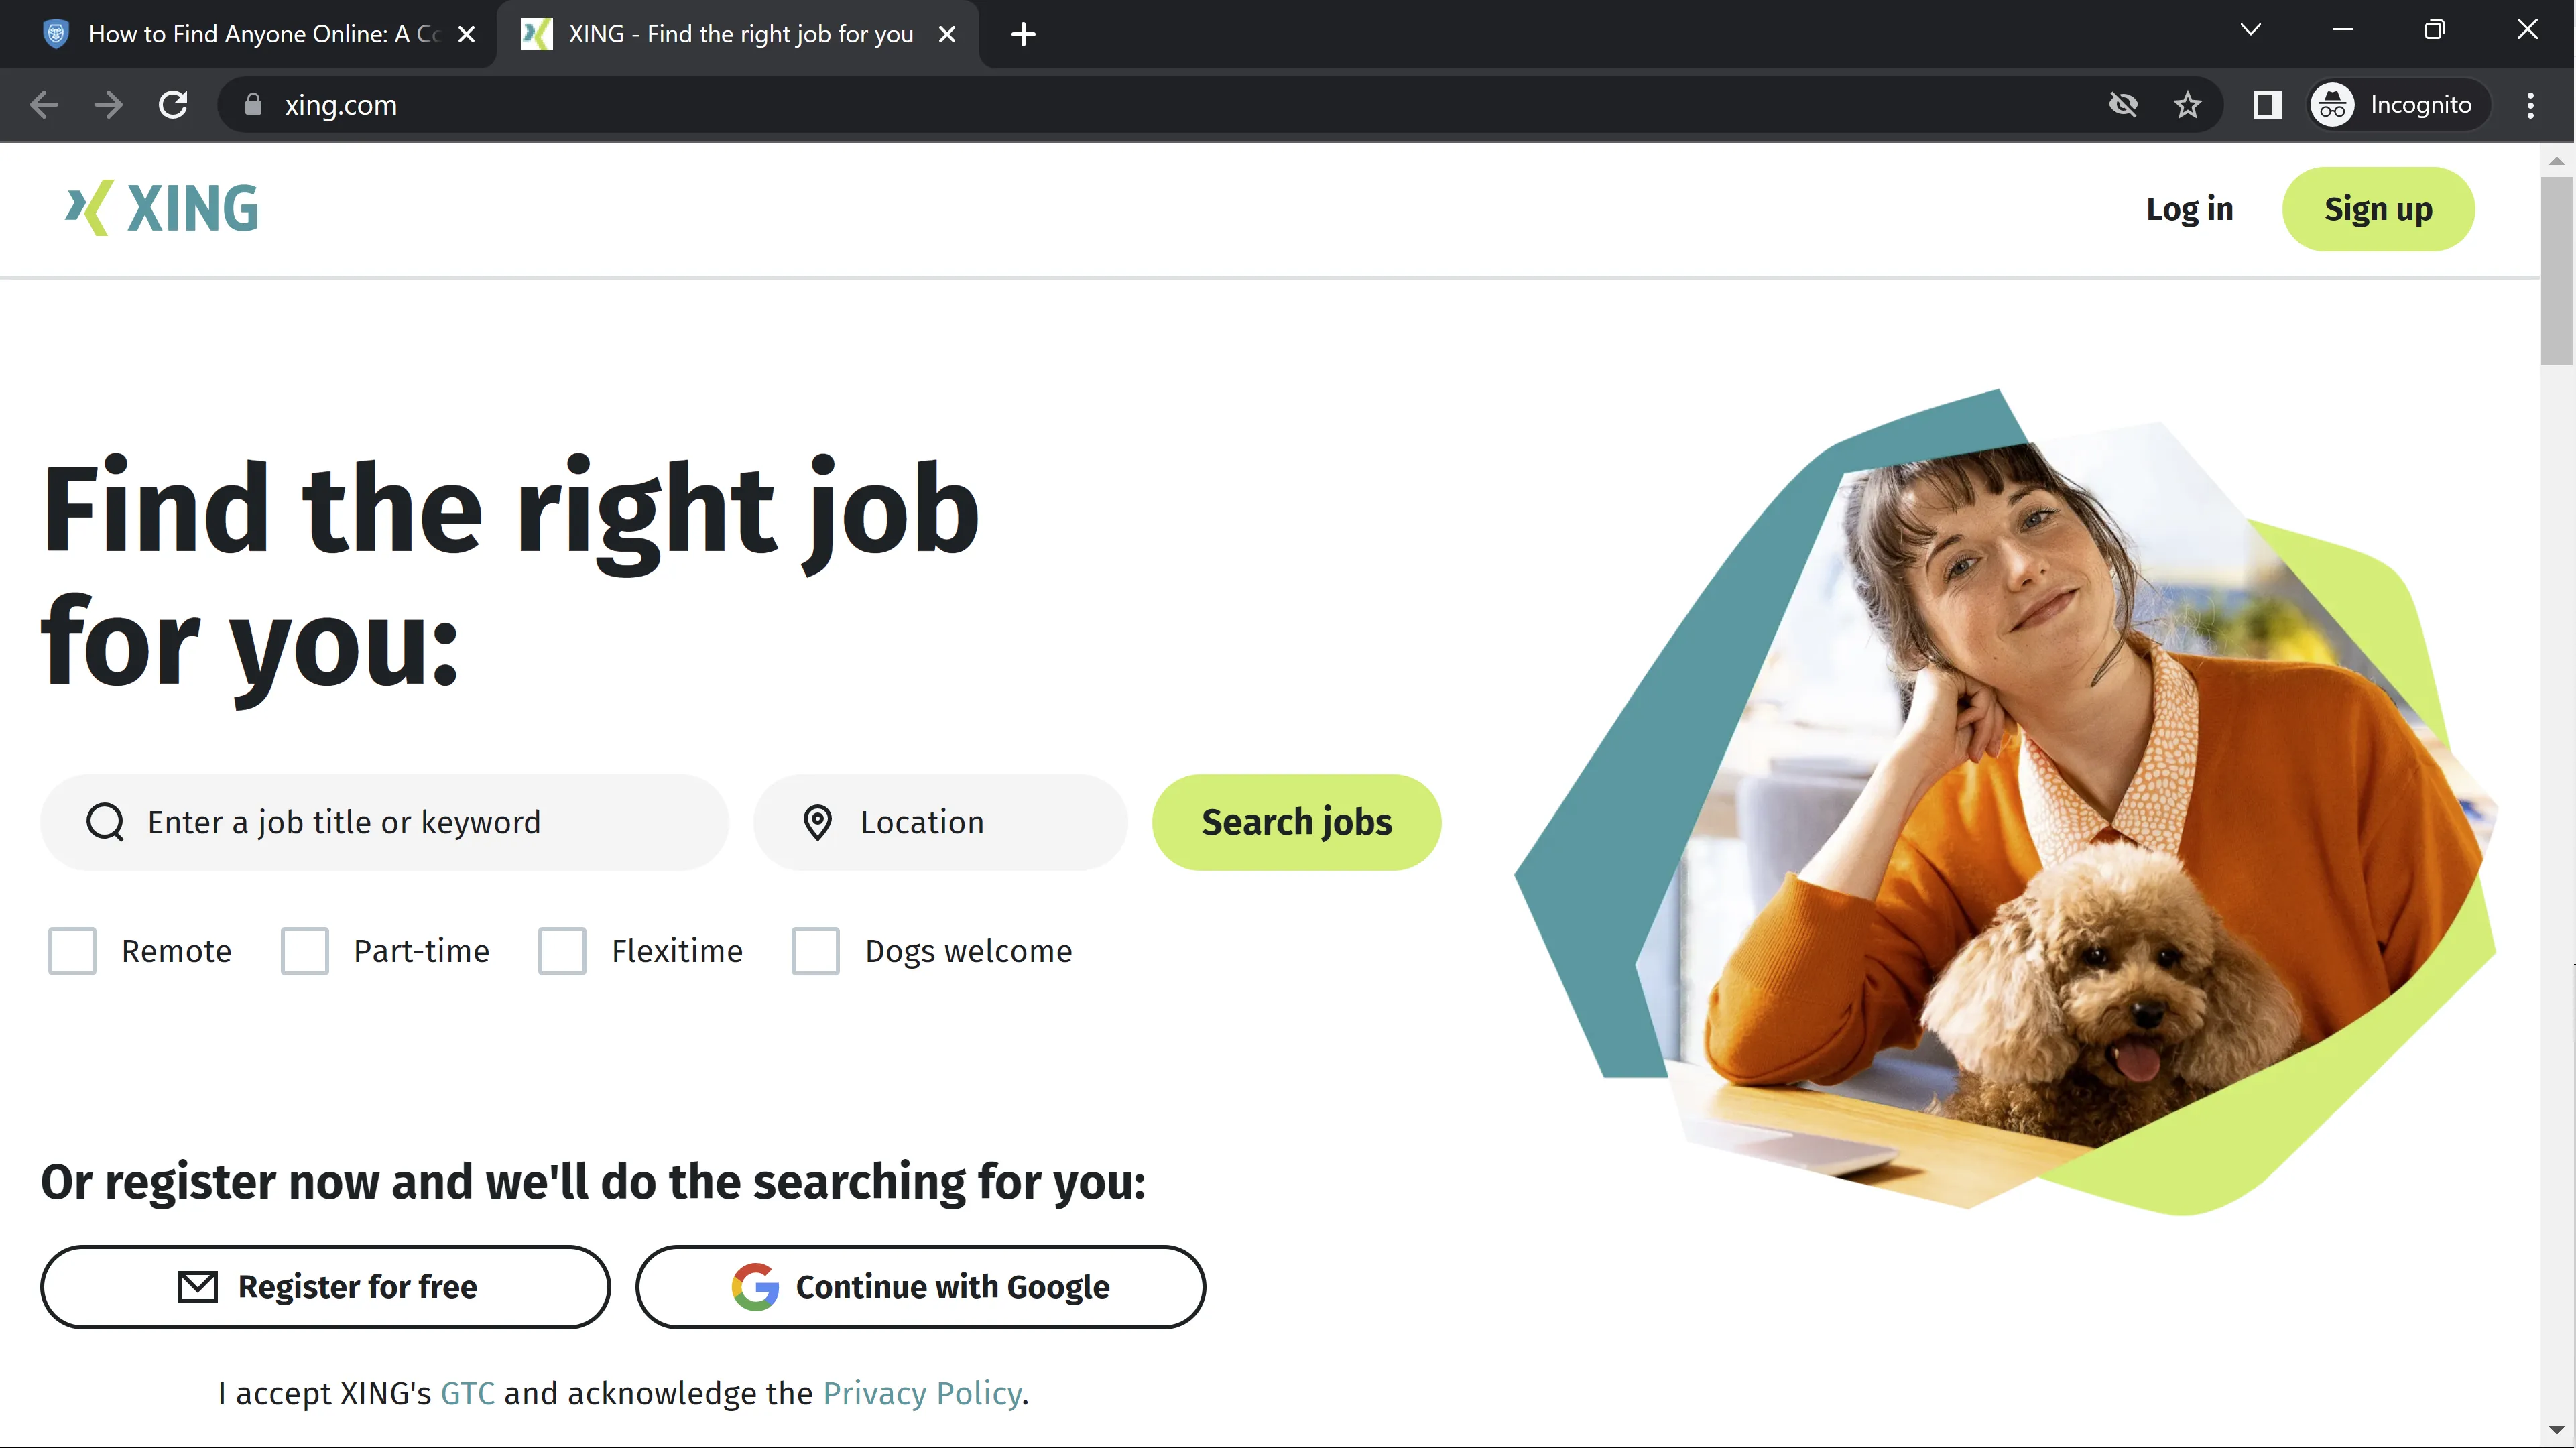Click the XING logo in header
The image size is (2576, 1448).
click(x=162, y=208)
